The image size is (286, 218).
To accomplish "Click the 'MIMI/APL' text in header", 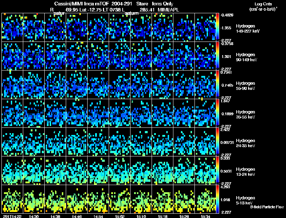I will (168, 10).
